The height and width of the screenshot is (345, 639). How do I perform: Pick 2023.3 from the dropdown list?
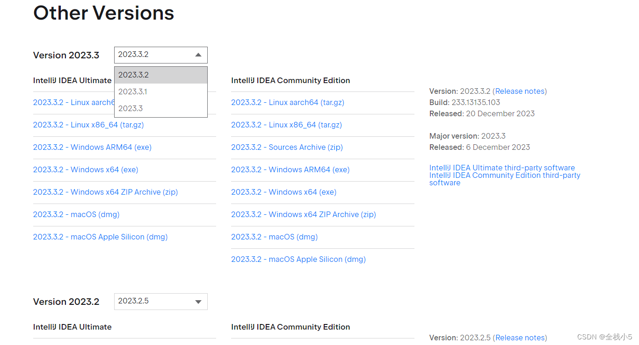click(160, 109)
